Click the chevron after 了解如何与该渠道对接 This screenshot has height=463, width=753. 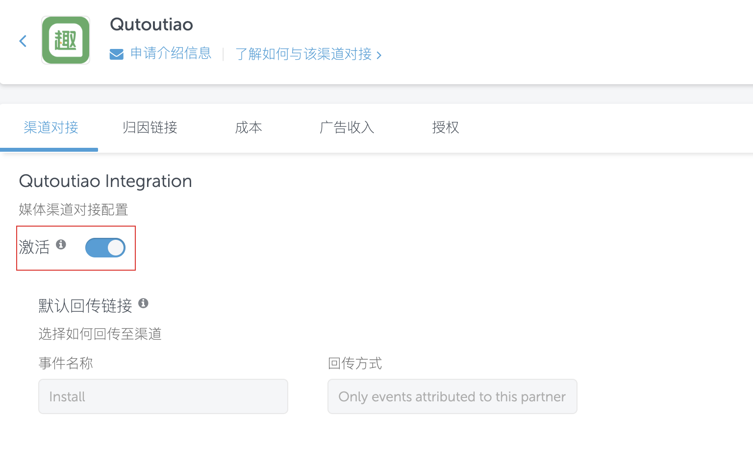pos(379,55)
